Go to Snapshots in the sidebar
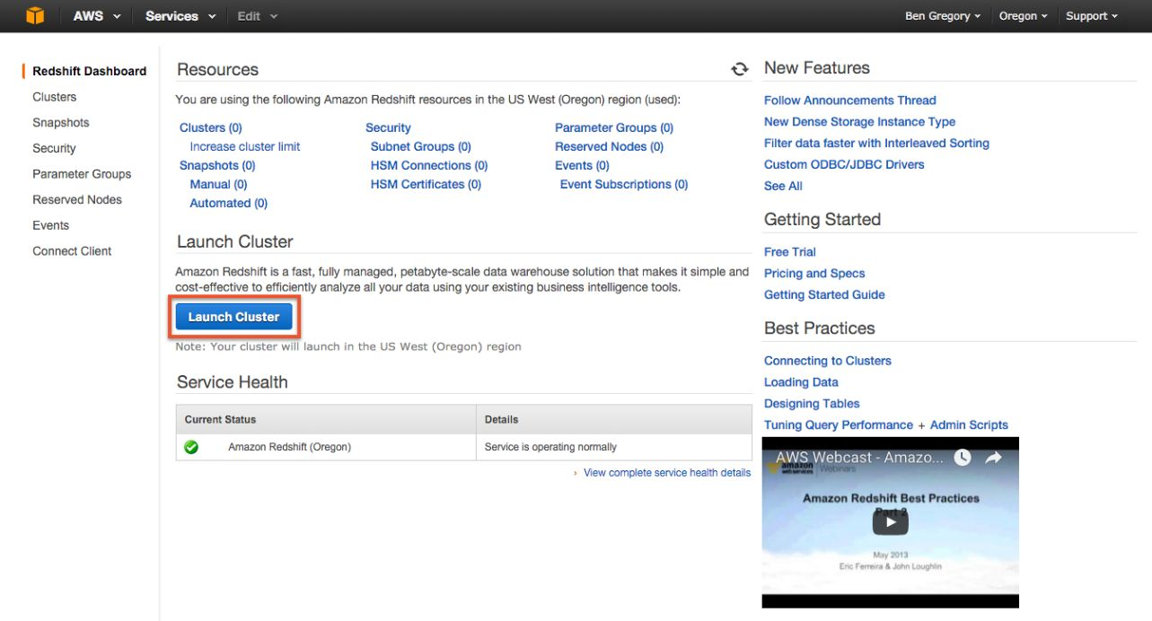 click(61, 123)
